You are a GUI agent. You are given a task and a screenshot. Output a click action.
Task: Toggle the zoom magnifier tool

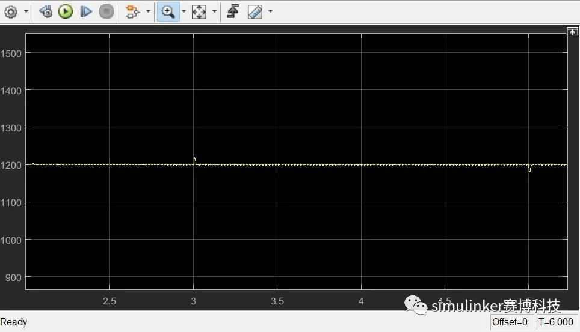[x=168, y=12]
